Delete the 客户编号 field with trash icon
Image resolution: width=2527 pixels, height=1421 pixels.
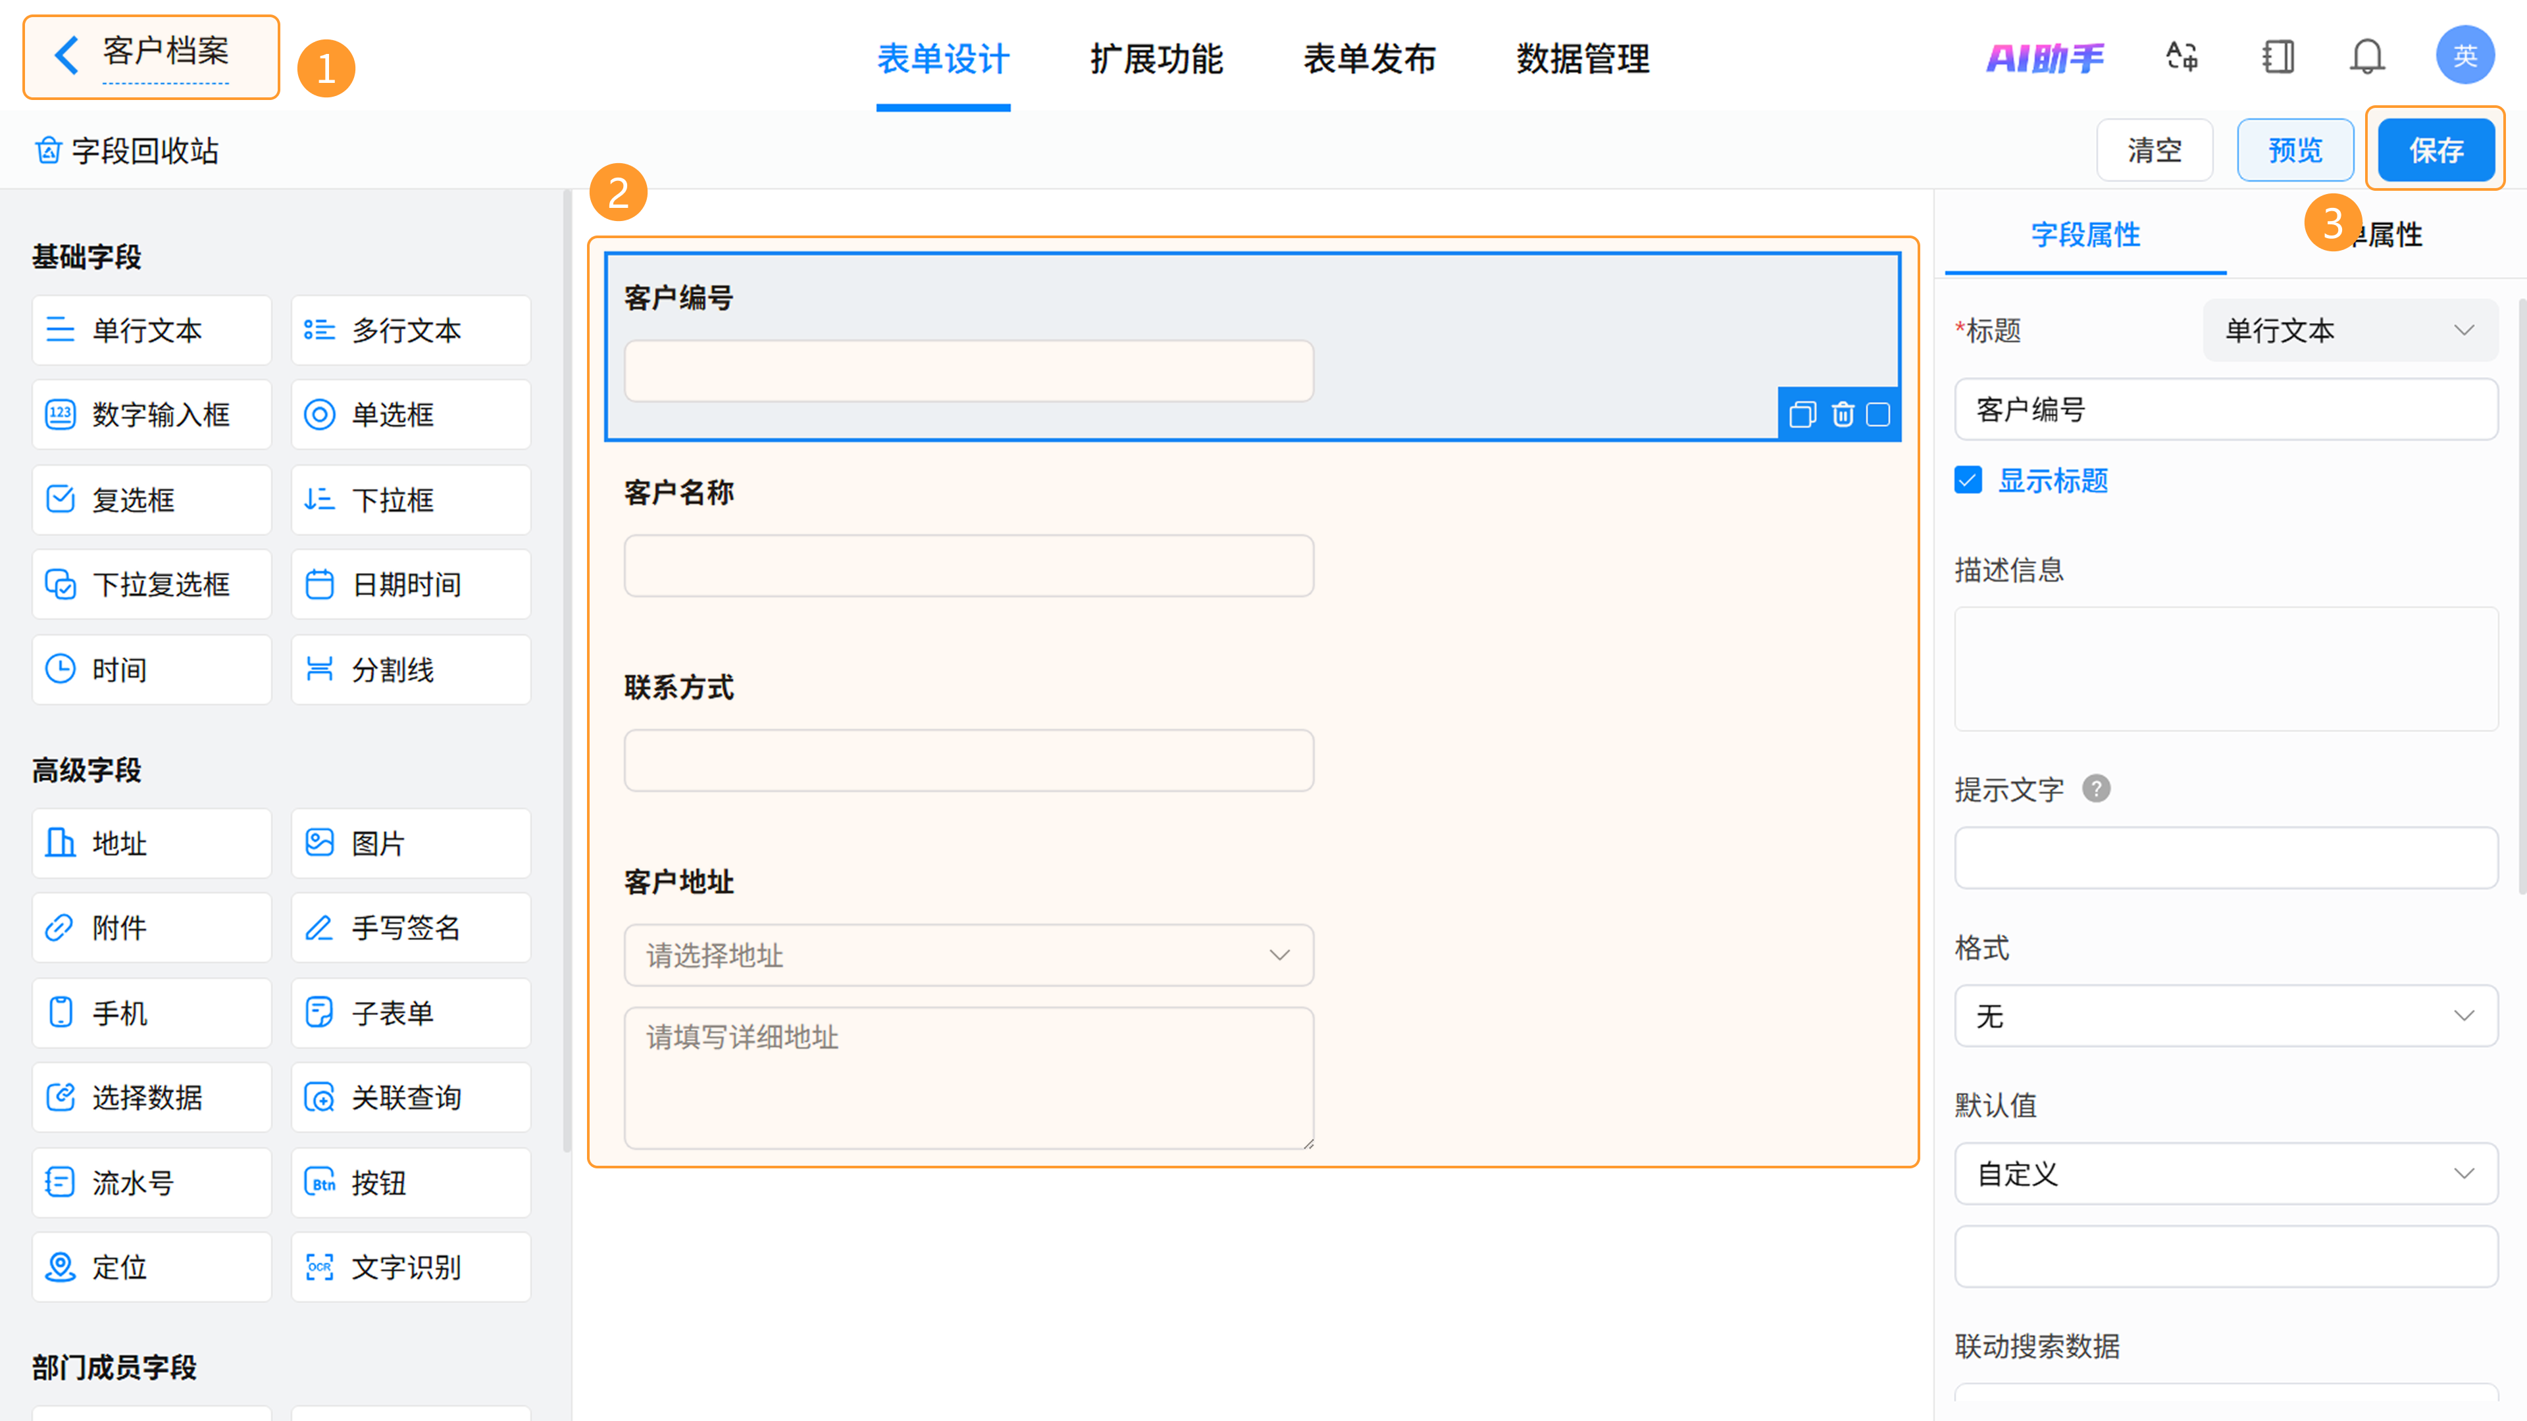(1843, 415)
